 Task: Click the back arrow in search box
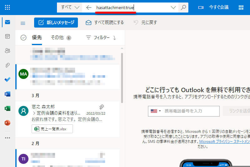click(89, 8)
